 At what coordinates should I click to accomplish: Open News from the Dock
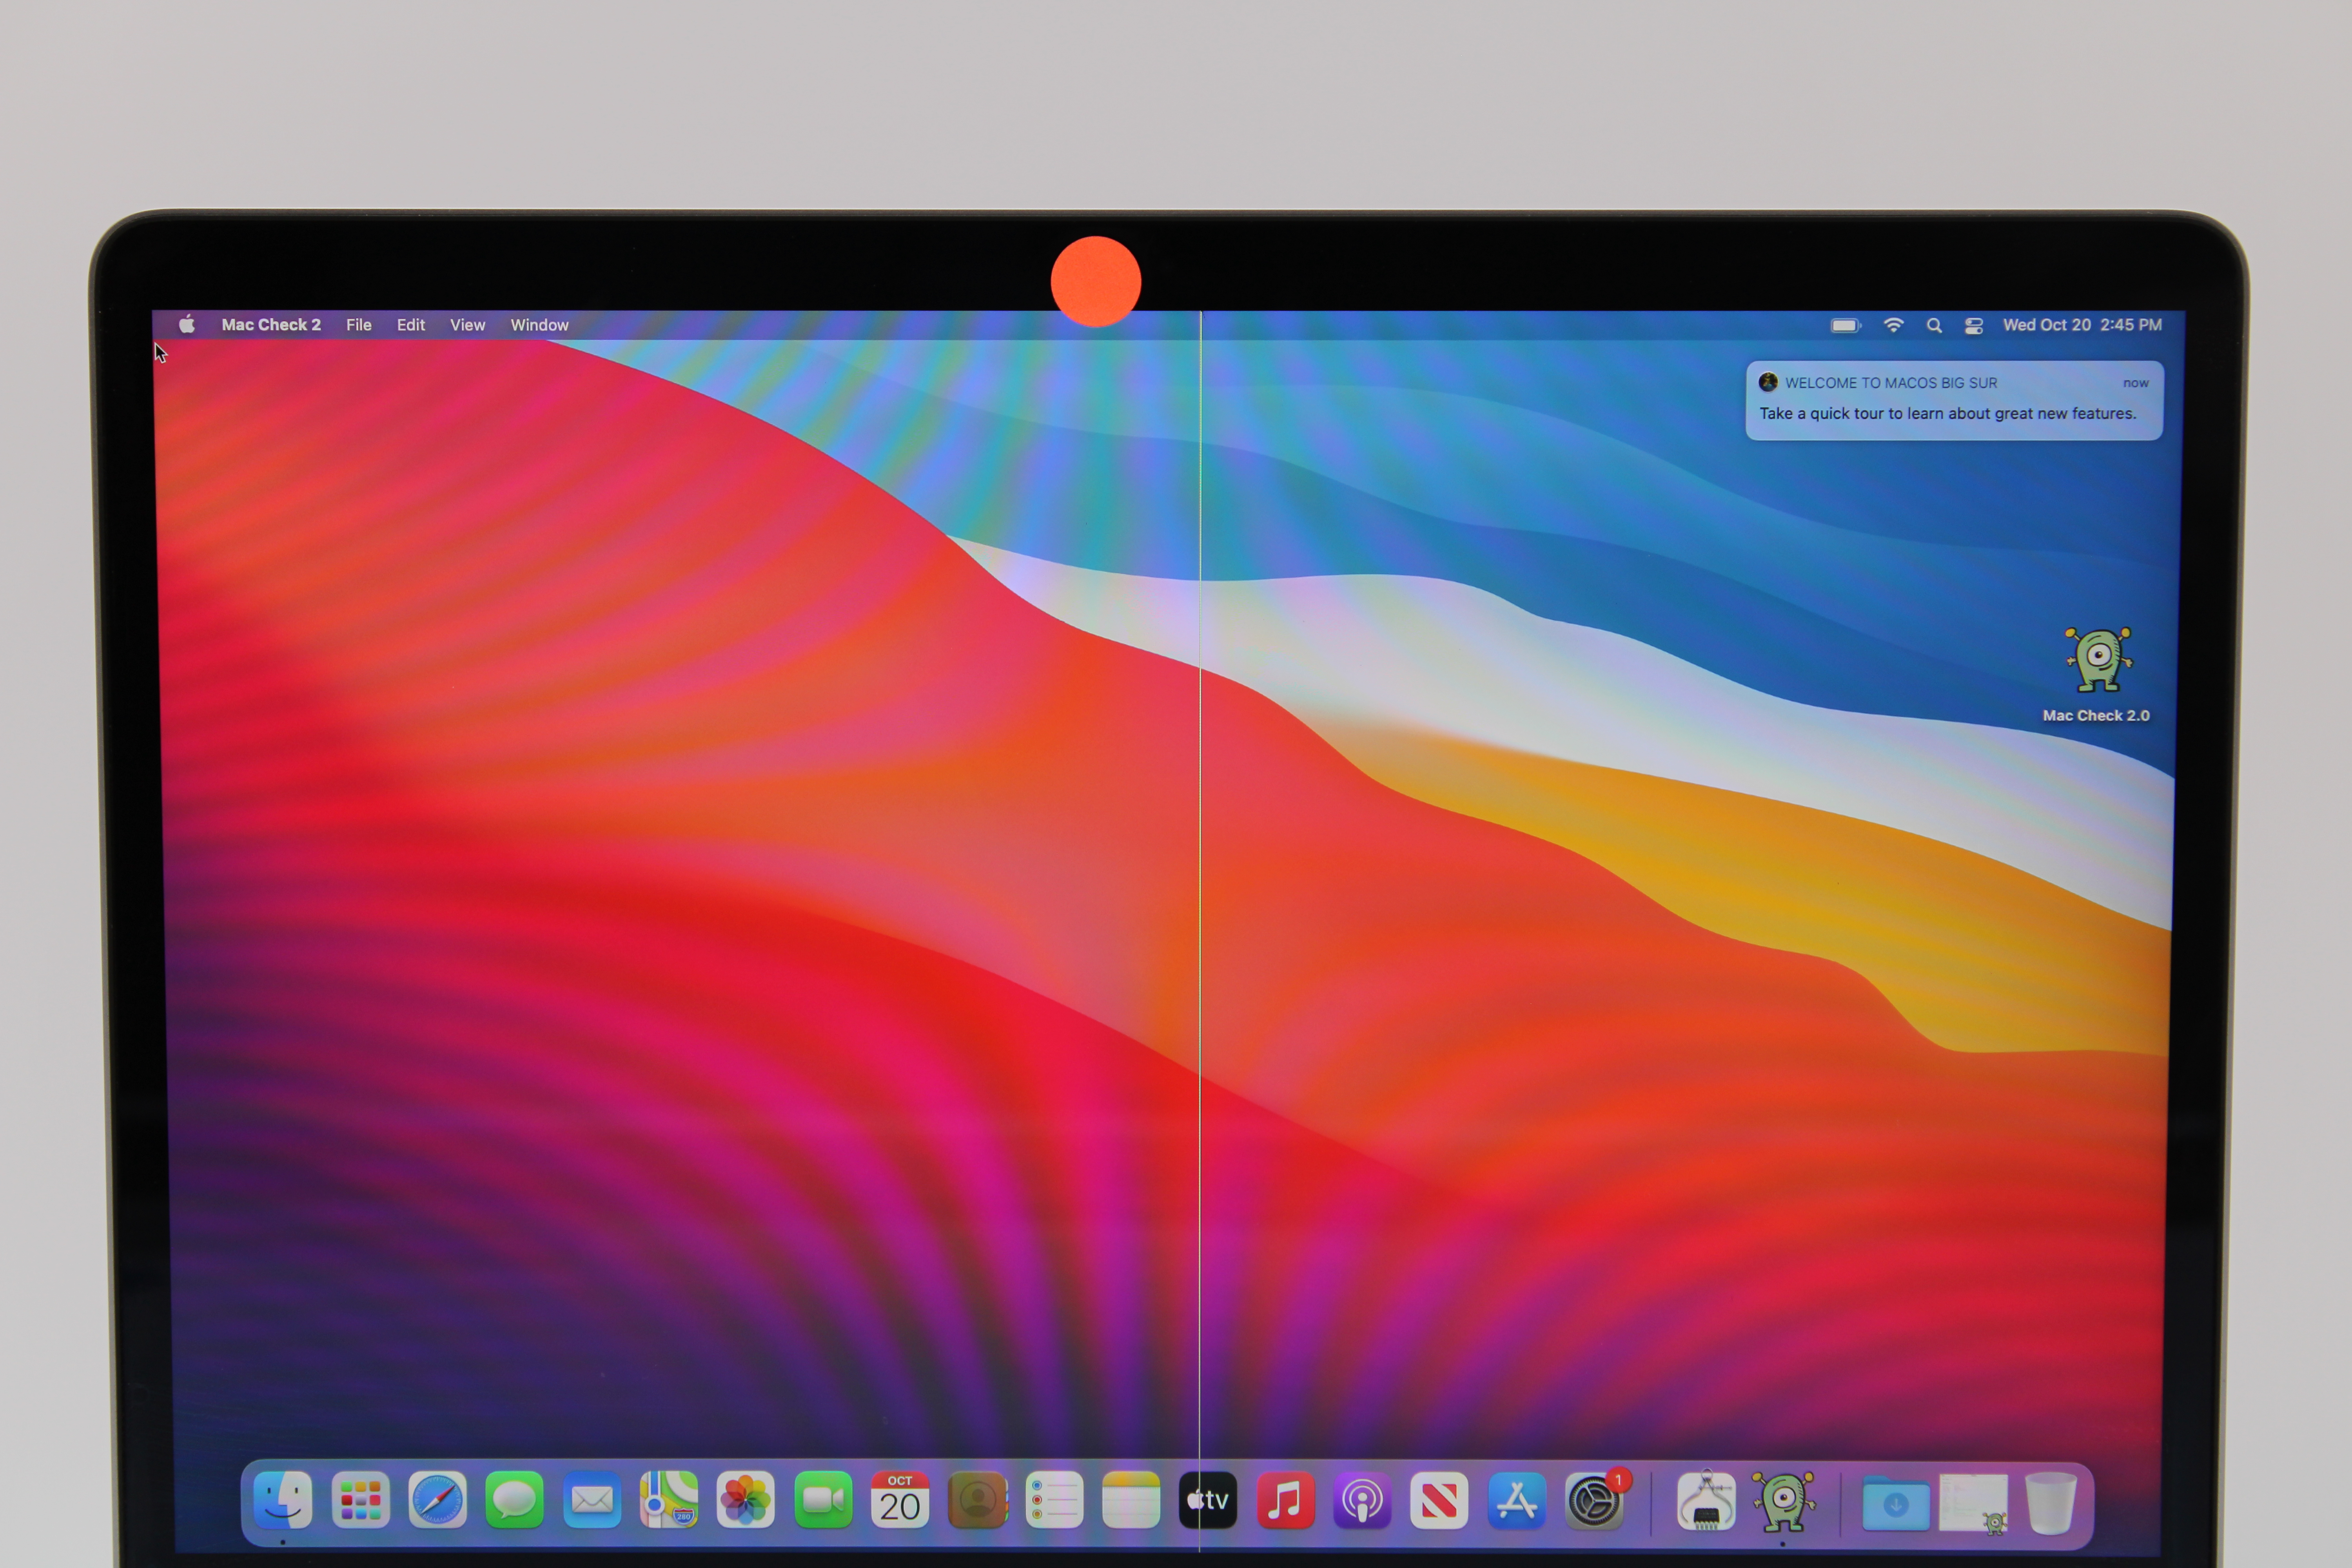(x=1439, y=1500)
